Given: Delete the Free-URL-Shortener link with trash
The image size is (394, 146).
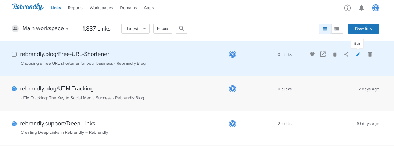Looking at the screenshot, I should [370, 54].
